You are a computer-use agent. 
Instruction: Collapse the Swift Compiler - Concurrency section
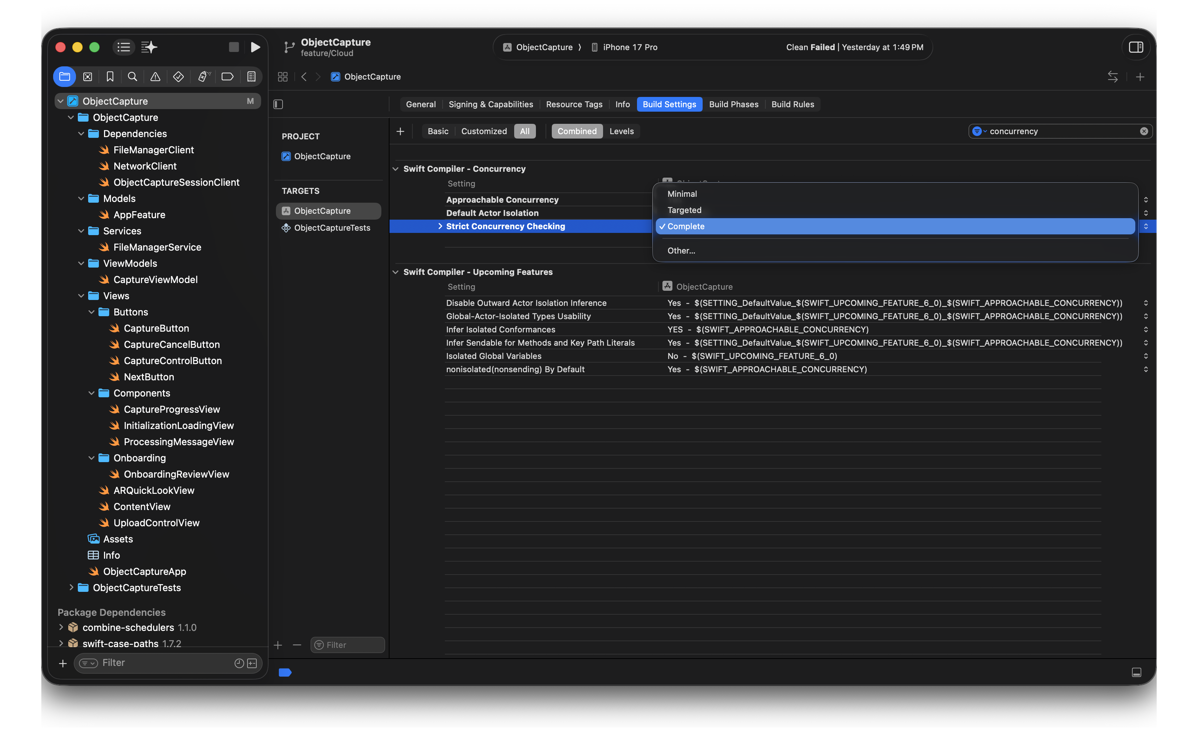point(395,169)
